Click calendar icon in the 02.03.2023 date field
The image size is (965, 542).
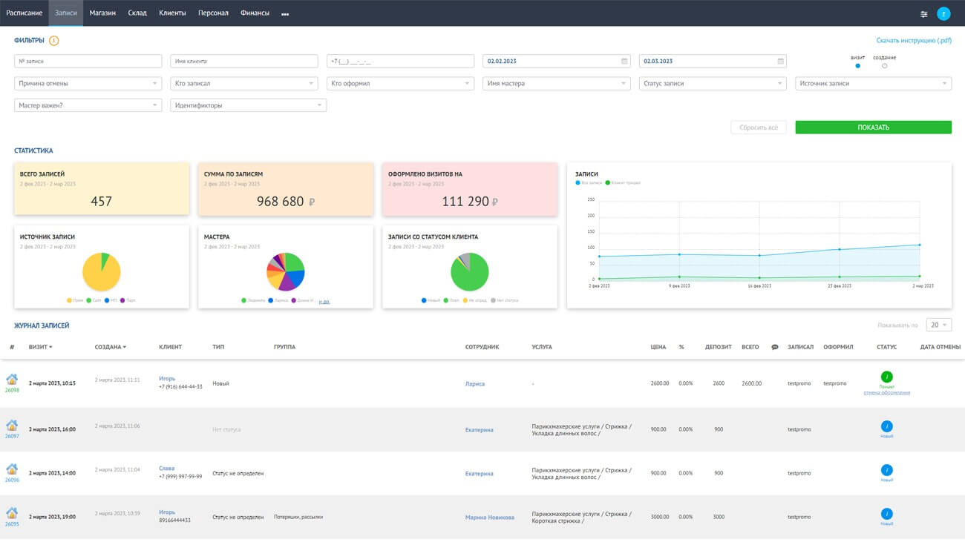click(780, 62)
